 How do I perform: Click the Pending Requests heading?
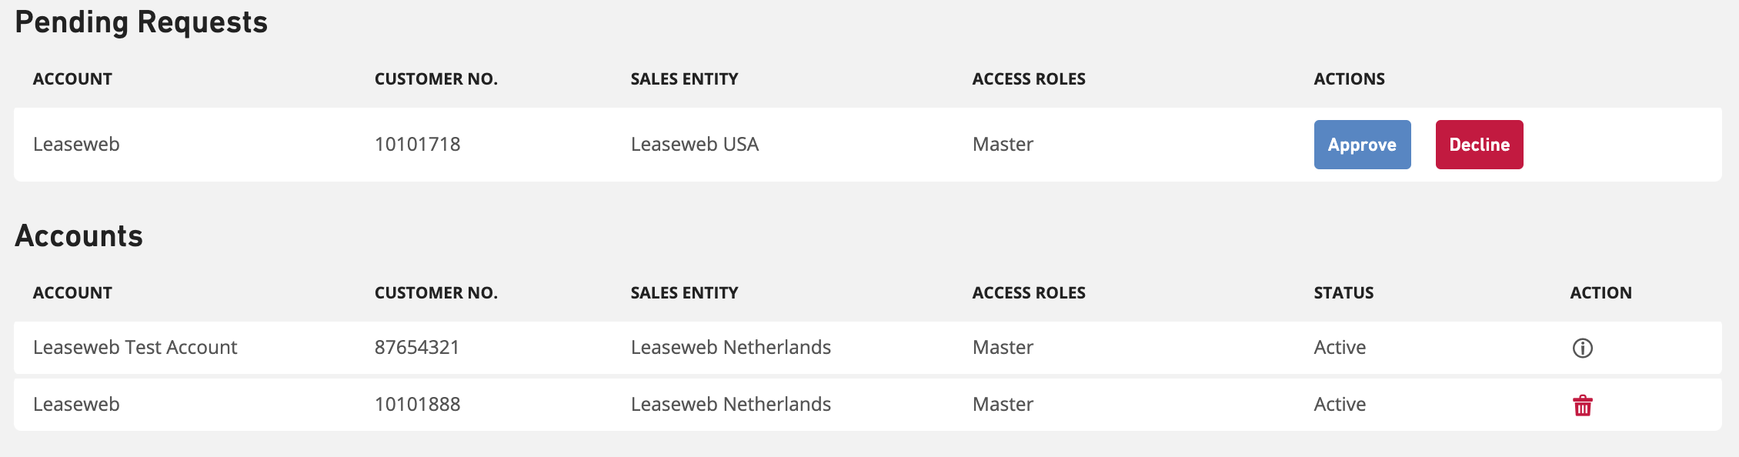tap(141, 22)
